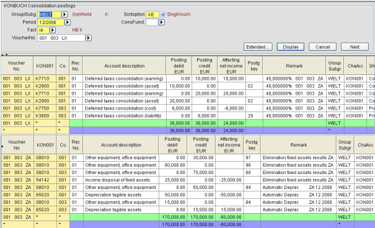The width and height of the screenshot is (375, 228).
Task: Expand the Sortoption dropdown arrow
Action: (x=163, y=15)
